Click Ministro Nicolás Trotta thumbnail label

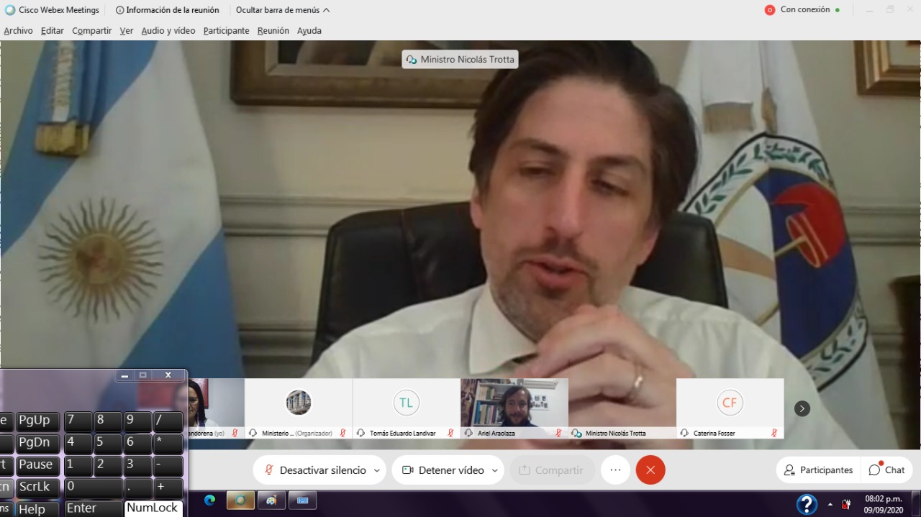pyautogui.click(x=616, y=434)
